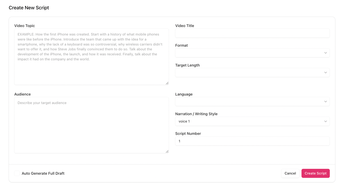The image size is (342, 187).
Task: Click the Target Length chevron arrow
Action: tap(325, 73)
